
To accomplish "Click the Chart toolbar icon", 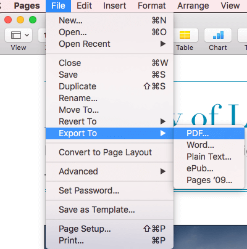I will click(x=218, y=35).
